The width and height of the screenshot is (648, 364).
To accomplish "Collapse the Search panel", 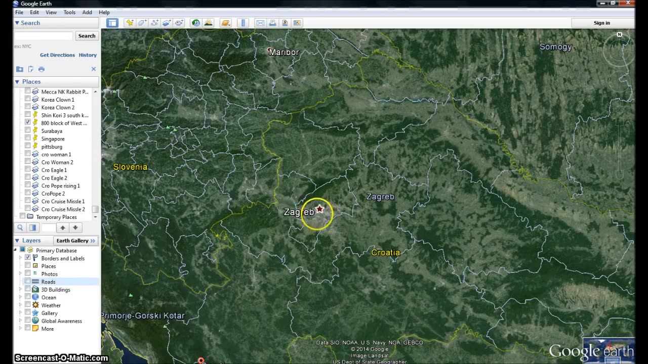I will [x=17, y=23].
